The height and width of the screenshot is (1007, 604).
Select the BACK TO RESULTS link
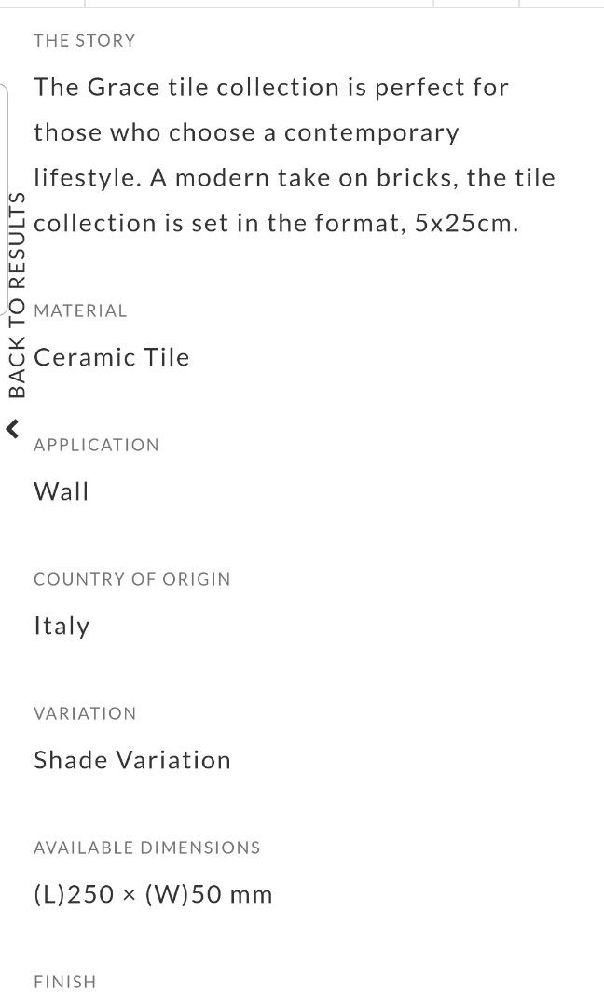(16, 294)
